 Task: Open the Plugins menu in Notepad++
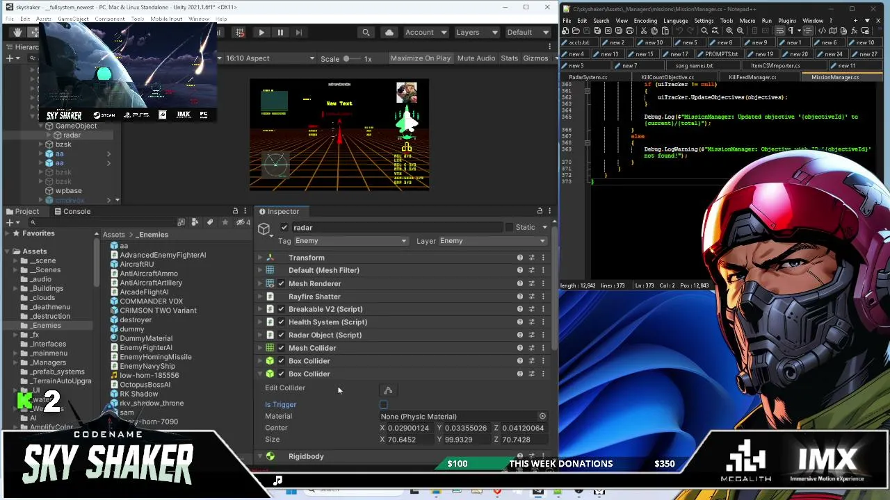787,21
